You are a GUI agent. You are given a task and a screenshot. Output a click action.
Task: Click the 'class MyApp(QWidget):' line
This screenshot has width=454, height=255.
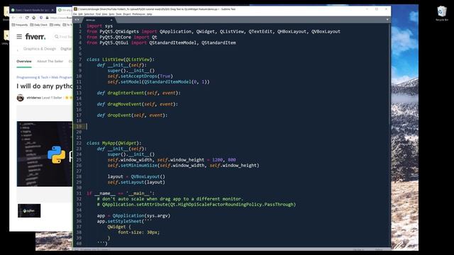(113, 143)
